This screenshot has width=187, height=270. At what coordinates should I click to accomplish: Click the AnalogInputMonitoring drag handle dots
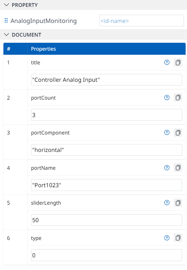pyautogui.click(x=6, y=21)
